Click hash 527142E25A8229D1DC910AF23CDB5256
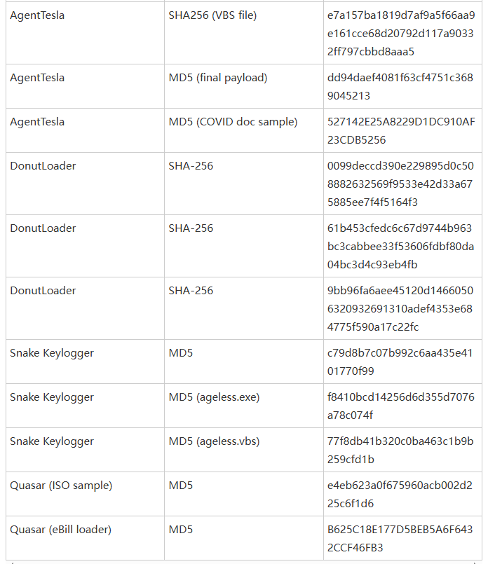Screen dimensions: 488x564 coord(401,131)
